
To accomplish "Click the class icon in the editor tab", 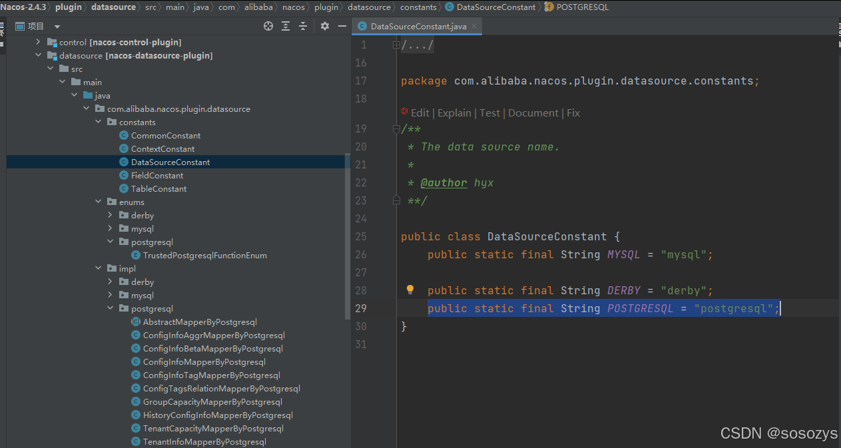I will tap(362, 26).
